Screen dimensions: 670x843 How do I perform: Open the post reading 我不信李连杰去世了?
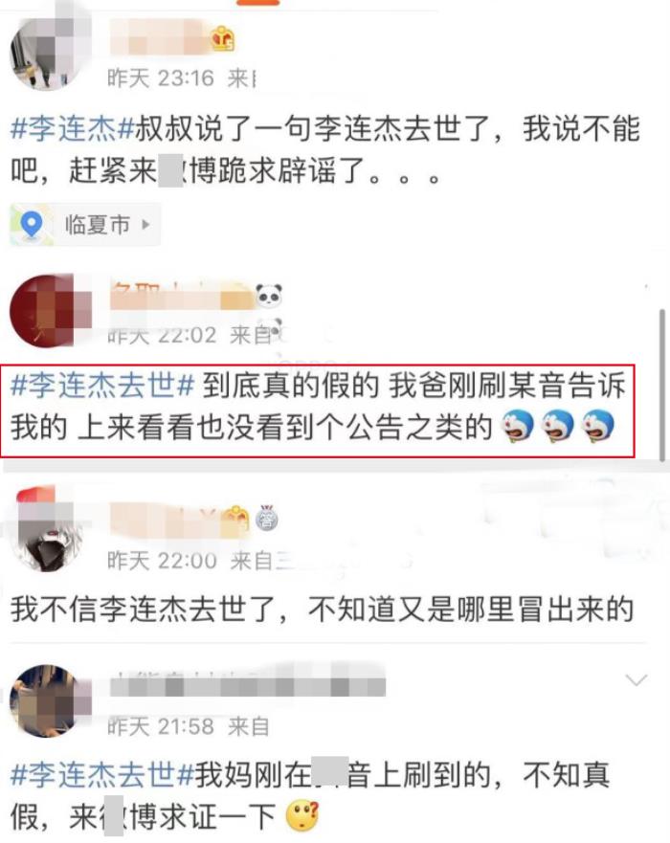(323, 610)
